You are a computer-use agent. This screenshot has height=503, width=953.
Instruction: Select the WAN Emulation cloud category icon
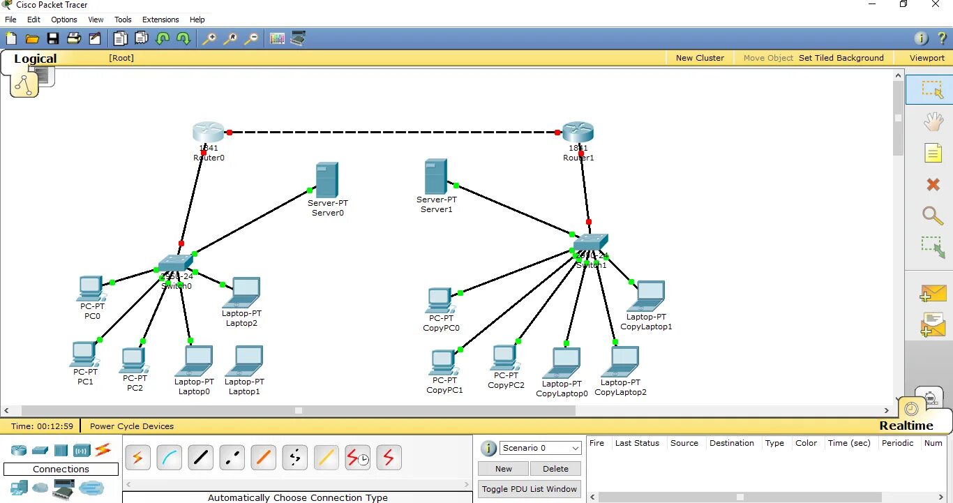click(40, 488)
